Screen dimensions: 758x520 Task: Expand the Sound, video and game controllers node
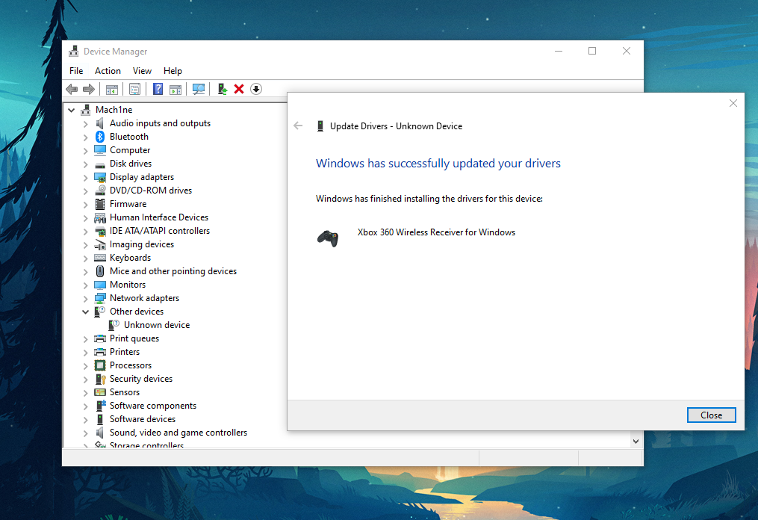point(86,433)
